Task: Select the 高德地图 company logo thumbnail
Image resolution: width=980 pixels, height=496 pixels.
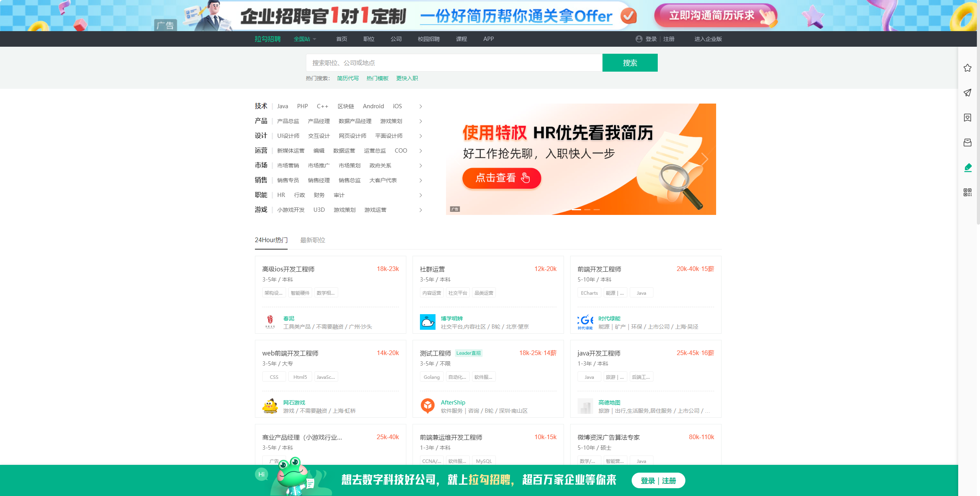Action: coord(585,406)
